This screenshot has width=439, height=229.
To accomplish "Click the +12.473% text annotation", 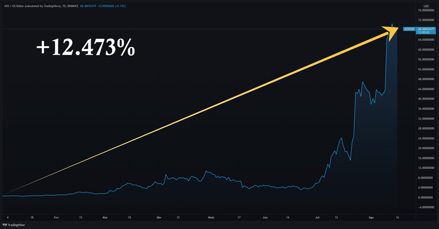I will (85, 48).
